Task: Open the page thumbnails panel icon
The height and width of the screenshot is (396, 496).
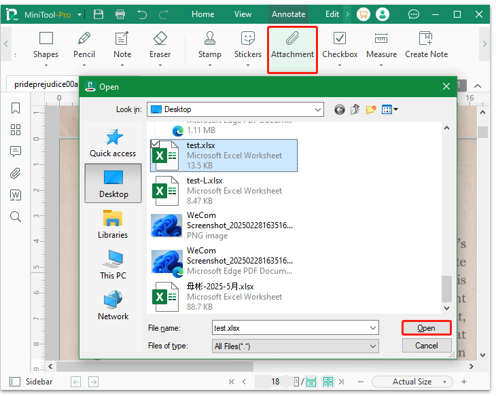Action: pos(16,130)
